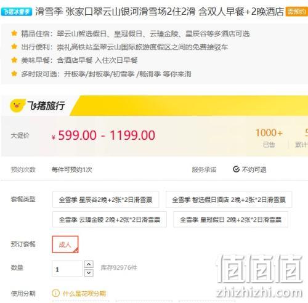This screenshot has width=308, height=303.
Task: Select package 全雪季 皇冠假日 2晚
Action: point(230,219)
